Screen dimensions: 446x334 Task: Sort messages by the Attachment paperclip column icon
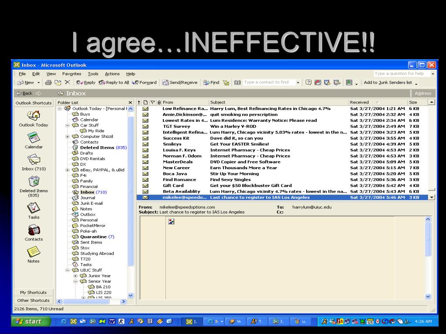(159, 102)
